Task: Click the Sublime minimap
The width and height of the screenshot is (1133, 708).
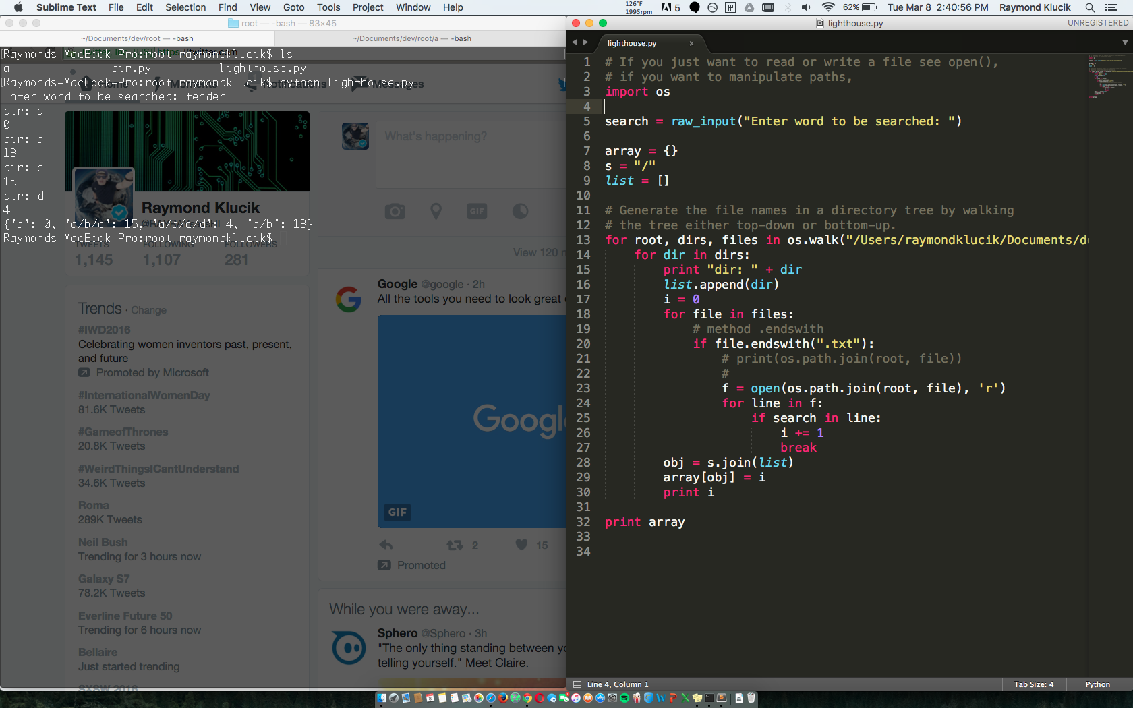Action: (x=1106, y=76)
